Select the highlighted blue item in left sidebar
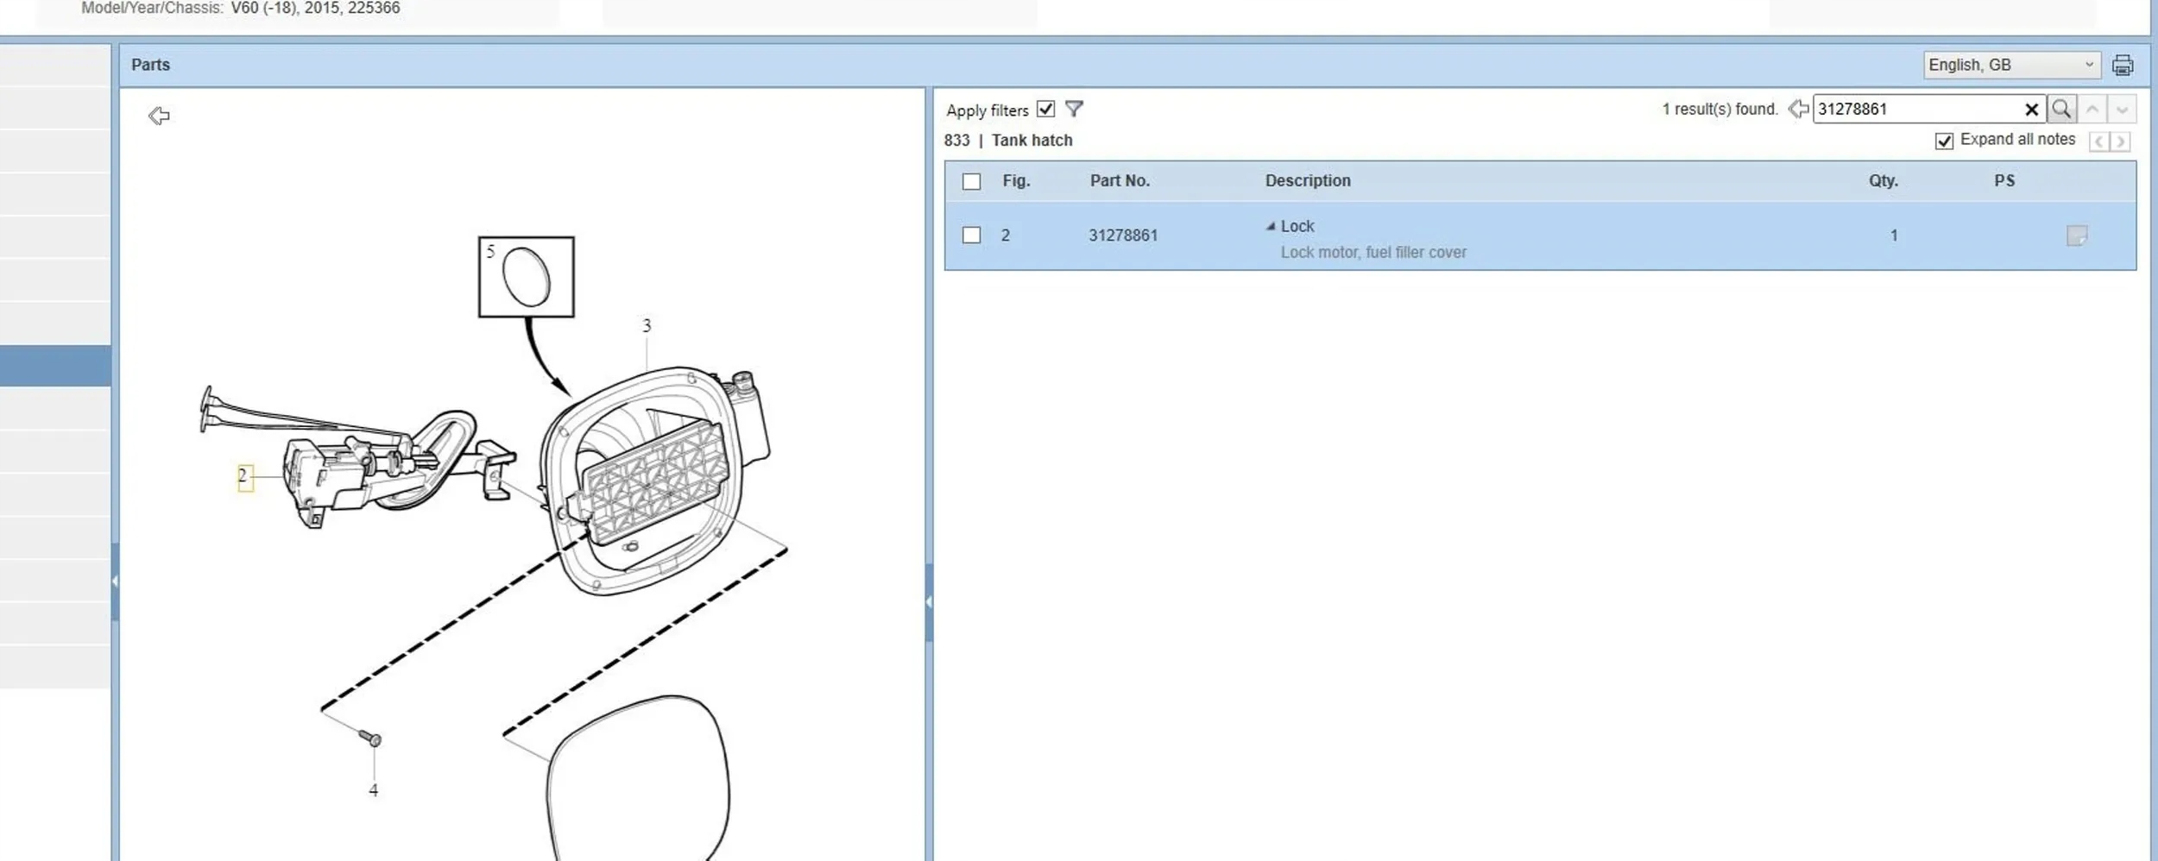The width and height of the screenshot is (2158, 861). pos(55,366)
